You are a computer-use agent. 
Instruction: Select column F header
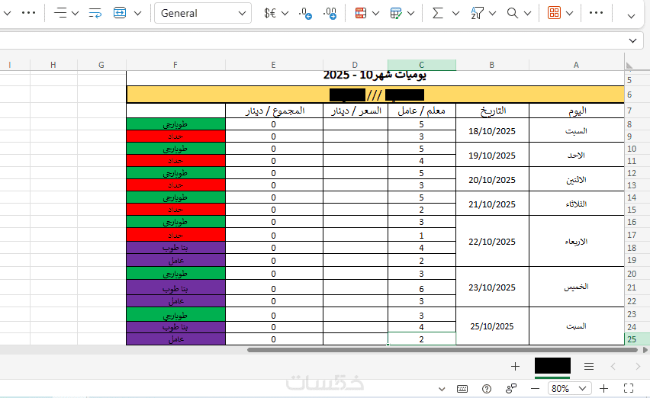click(x=175, y=65)
